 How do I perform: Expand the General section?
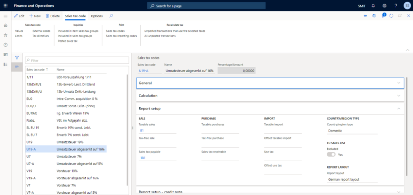[269, 83]
